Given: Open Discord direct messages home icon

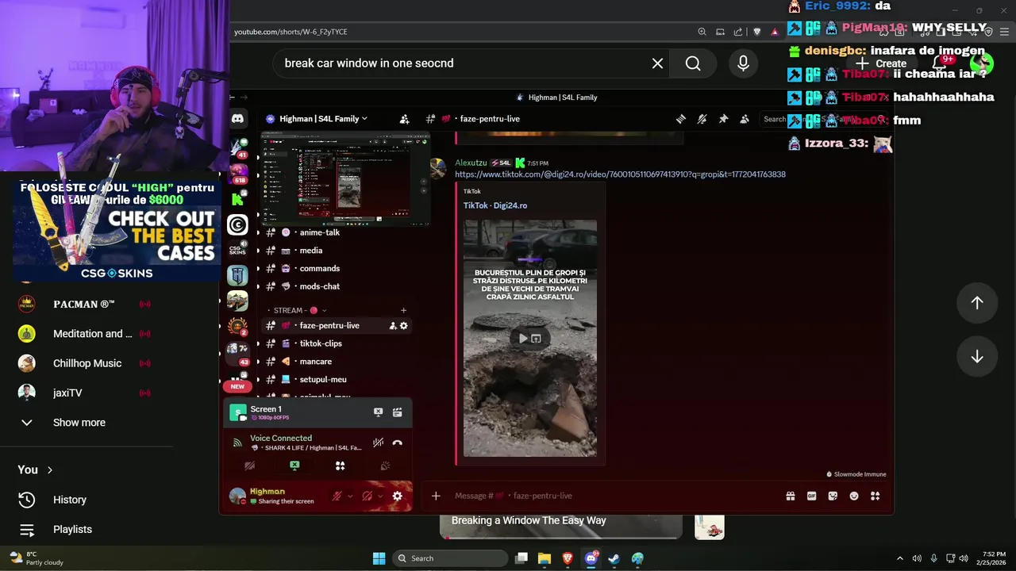Looking at the screenshot, I should [x=237, y=119].
